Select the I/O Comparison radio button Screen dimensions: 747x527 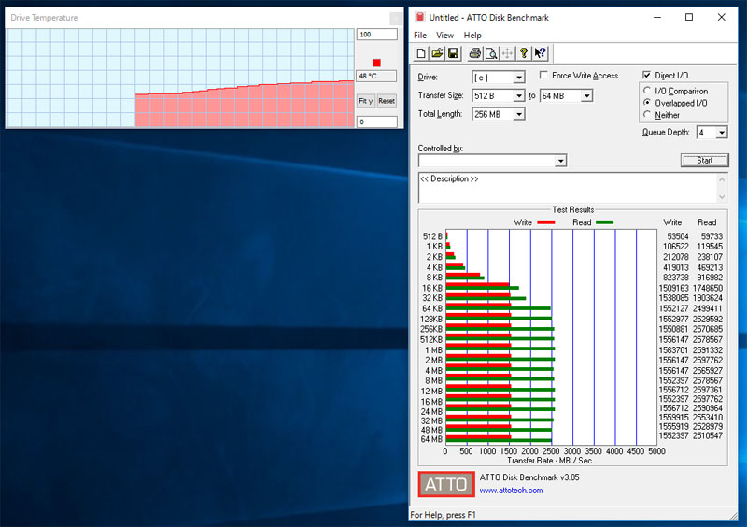point(647,92)
